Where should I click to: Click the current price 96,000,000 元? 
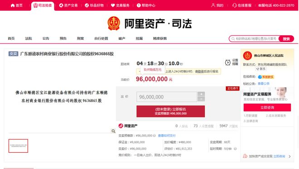[x=154, y=79]
